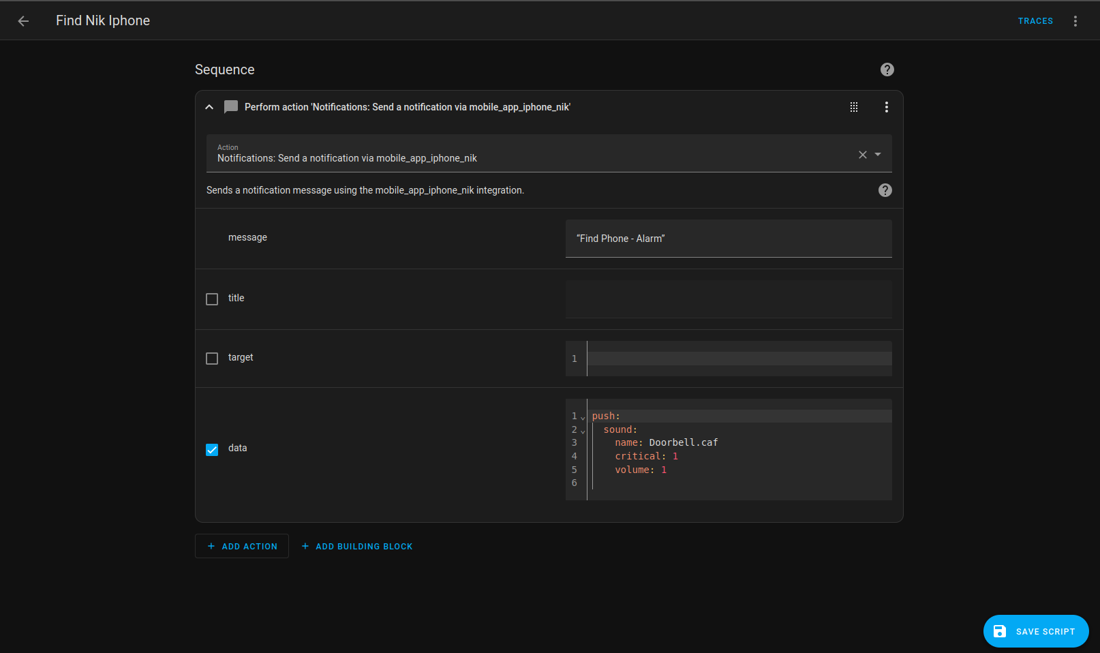This screenshot has height=653, width=1100.
Task: Open the script overflow menu beside TRACES
Action: [x=1075, y=21]
